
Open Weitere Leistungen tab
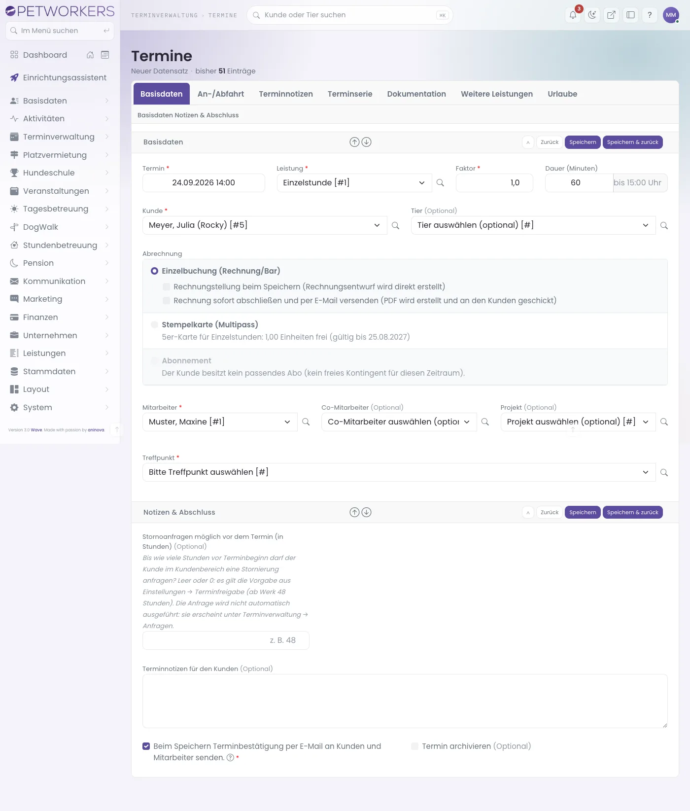[497, 94]
